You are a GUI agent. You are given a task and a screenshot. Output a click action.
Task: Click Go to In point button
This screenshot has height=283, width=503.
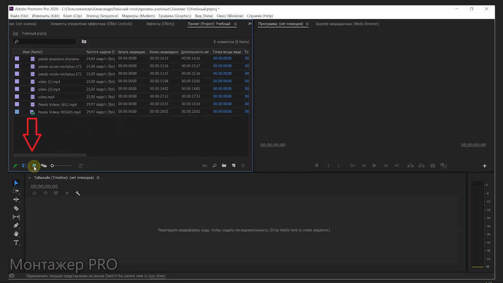(x=353, y=166)
